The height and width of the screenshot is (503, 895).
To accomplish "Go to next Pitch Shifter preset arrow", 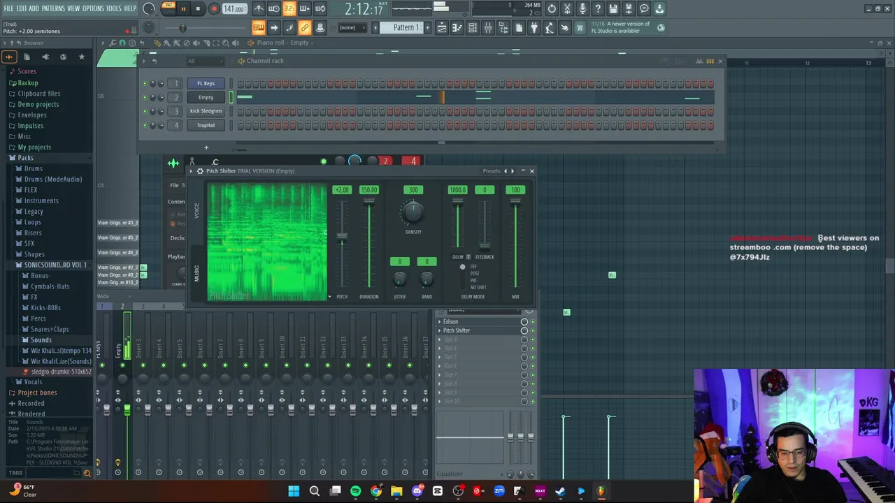I will tap(513, 171).
